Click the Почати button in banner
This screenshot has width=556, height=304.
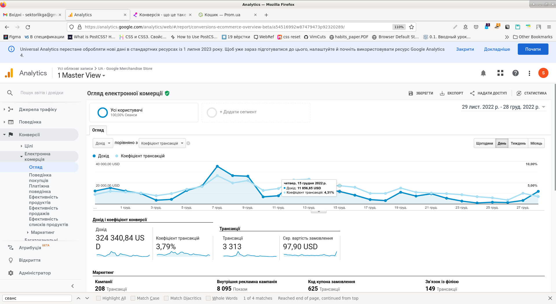pos(533,49)
